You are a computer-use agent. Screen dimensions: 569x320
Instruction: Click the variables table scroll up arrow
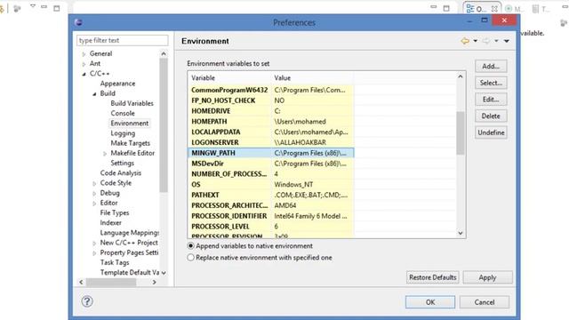[x=461, y=76]
